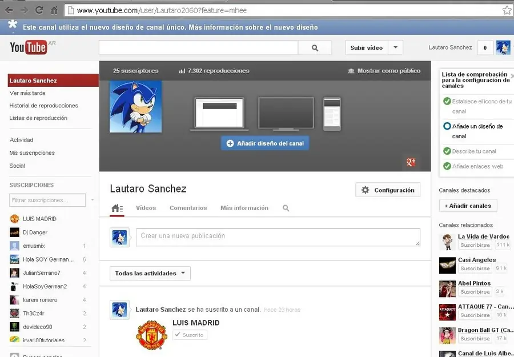The image size is (514, 357).
Task: Select the desktop browser layout preview
Action: pyautogui.click(x=219, y=114)
